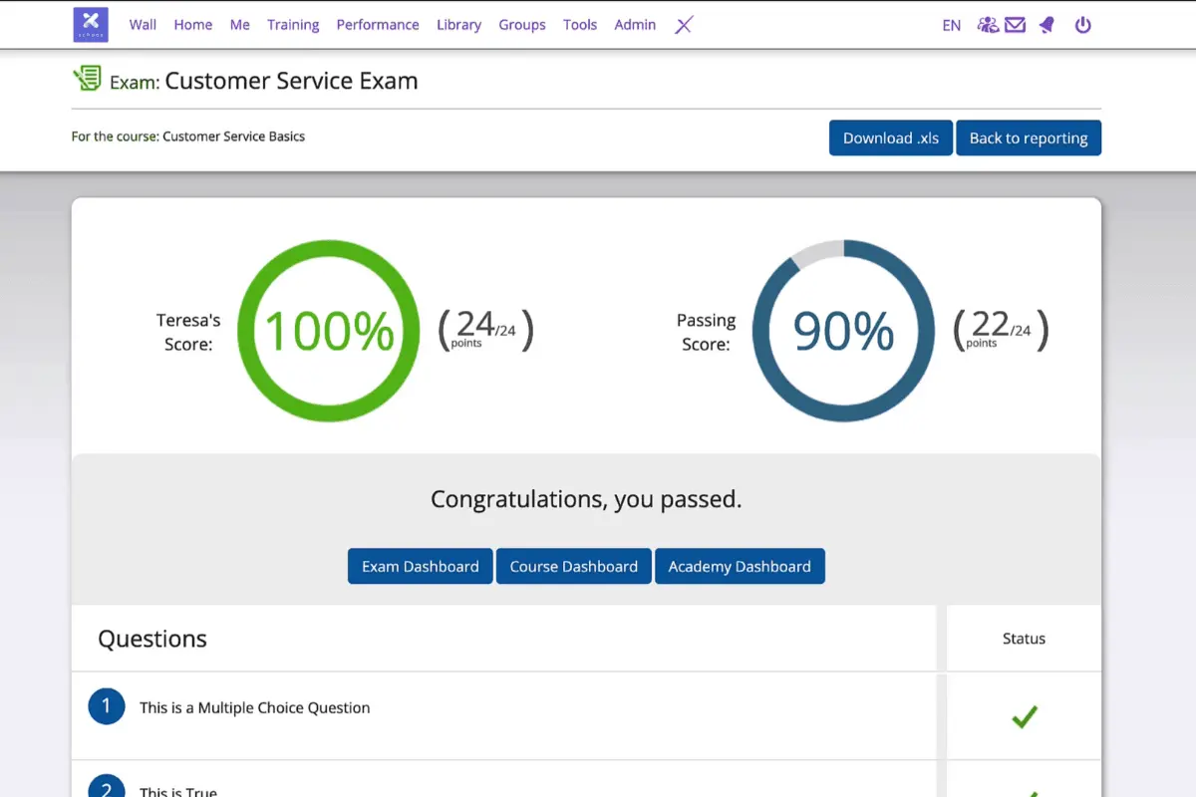
Task: Click the 'Congratulations, you passed.' message
Action: click(x=586, y=498)
